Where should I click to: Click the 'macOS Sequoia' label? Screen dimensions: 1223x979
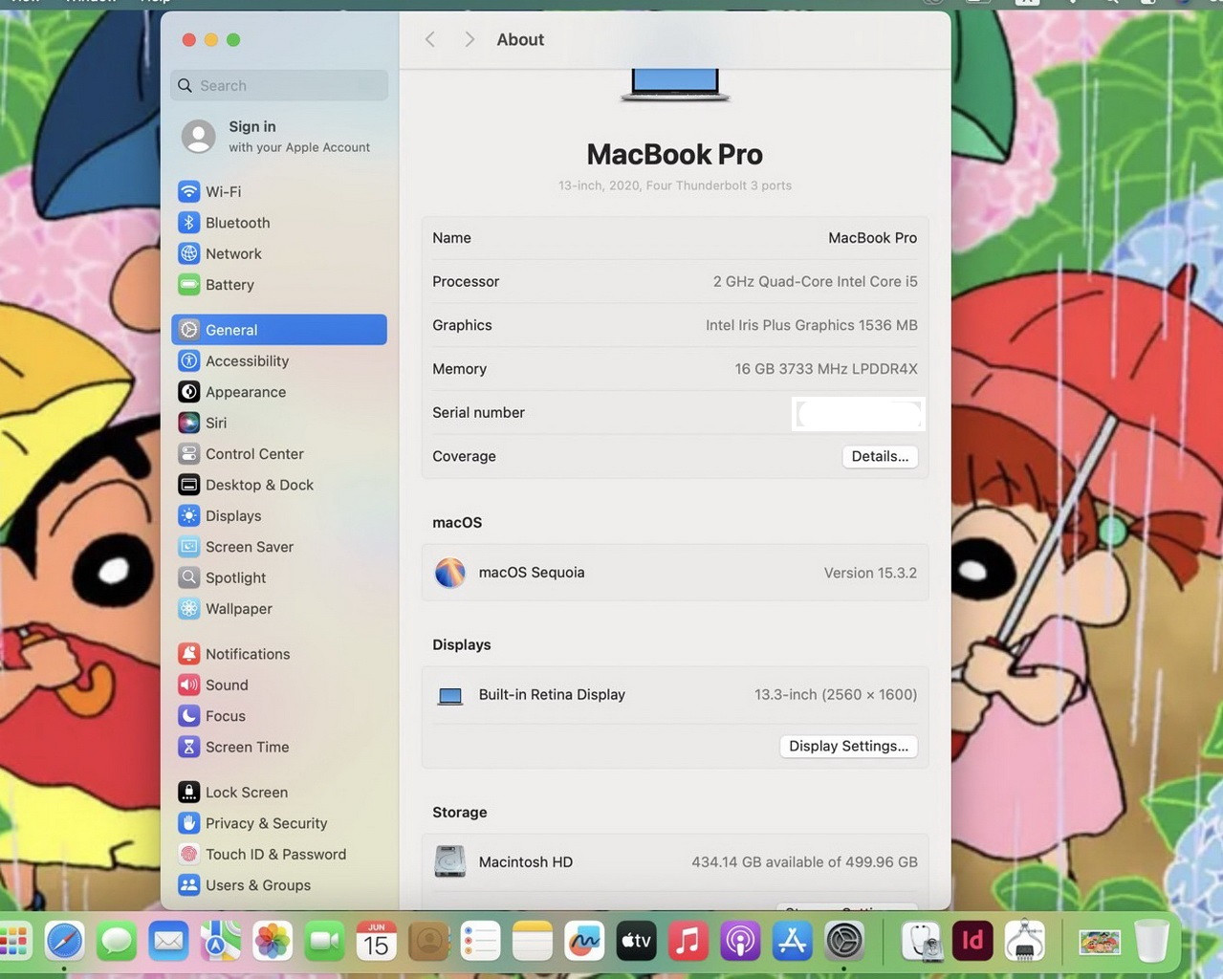(532, 573)
